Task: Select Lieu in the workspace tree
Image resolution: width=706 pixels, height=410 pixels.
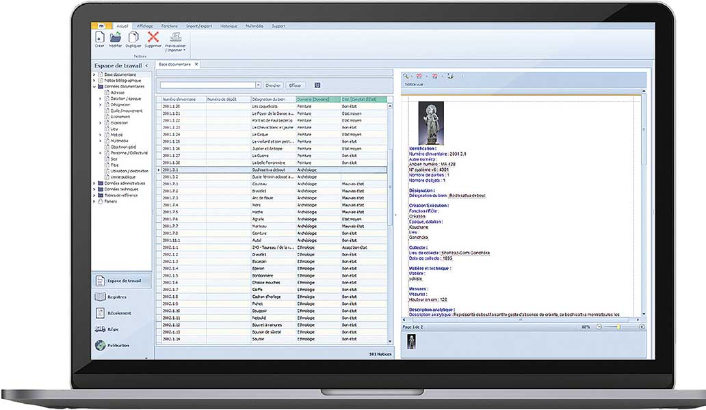Action: click(114, 128)
